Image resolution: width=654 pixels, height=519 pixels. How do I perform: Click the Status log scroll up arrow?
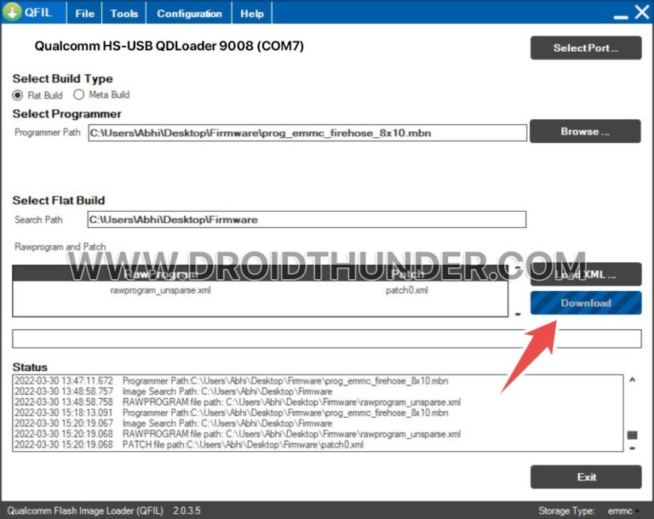633,379
